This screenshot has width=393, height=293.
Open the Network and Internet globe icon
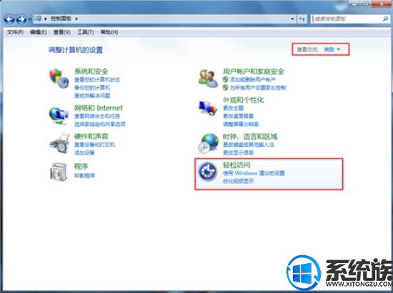pos(59,115)
